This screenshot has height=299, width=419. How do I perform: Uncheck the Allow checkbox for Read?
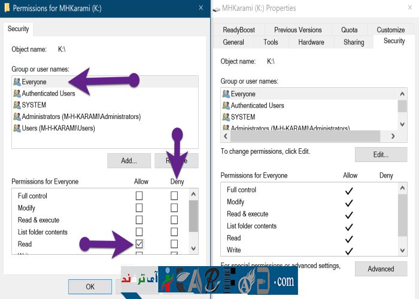(139, 244)
